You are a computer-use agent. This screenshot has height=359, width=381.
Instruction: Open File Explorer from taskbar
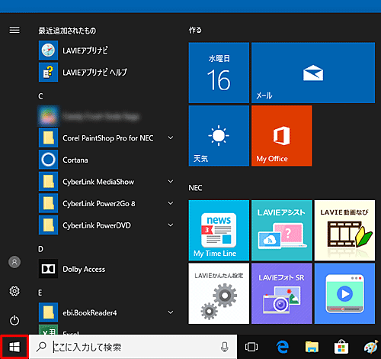pos(312,347)
